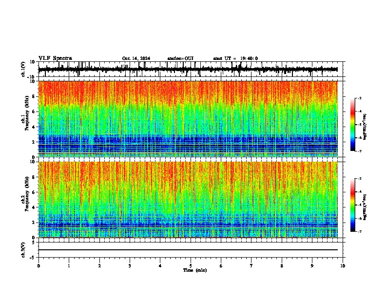This screenshot has height=298, width=386.
Task: Click the "VLF Spectra" plot title
Action: (55, 58)
